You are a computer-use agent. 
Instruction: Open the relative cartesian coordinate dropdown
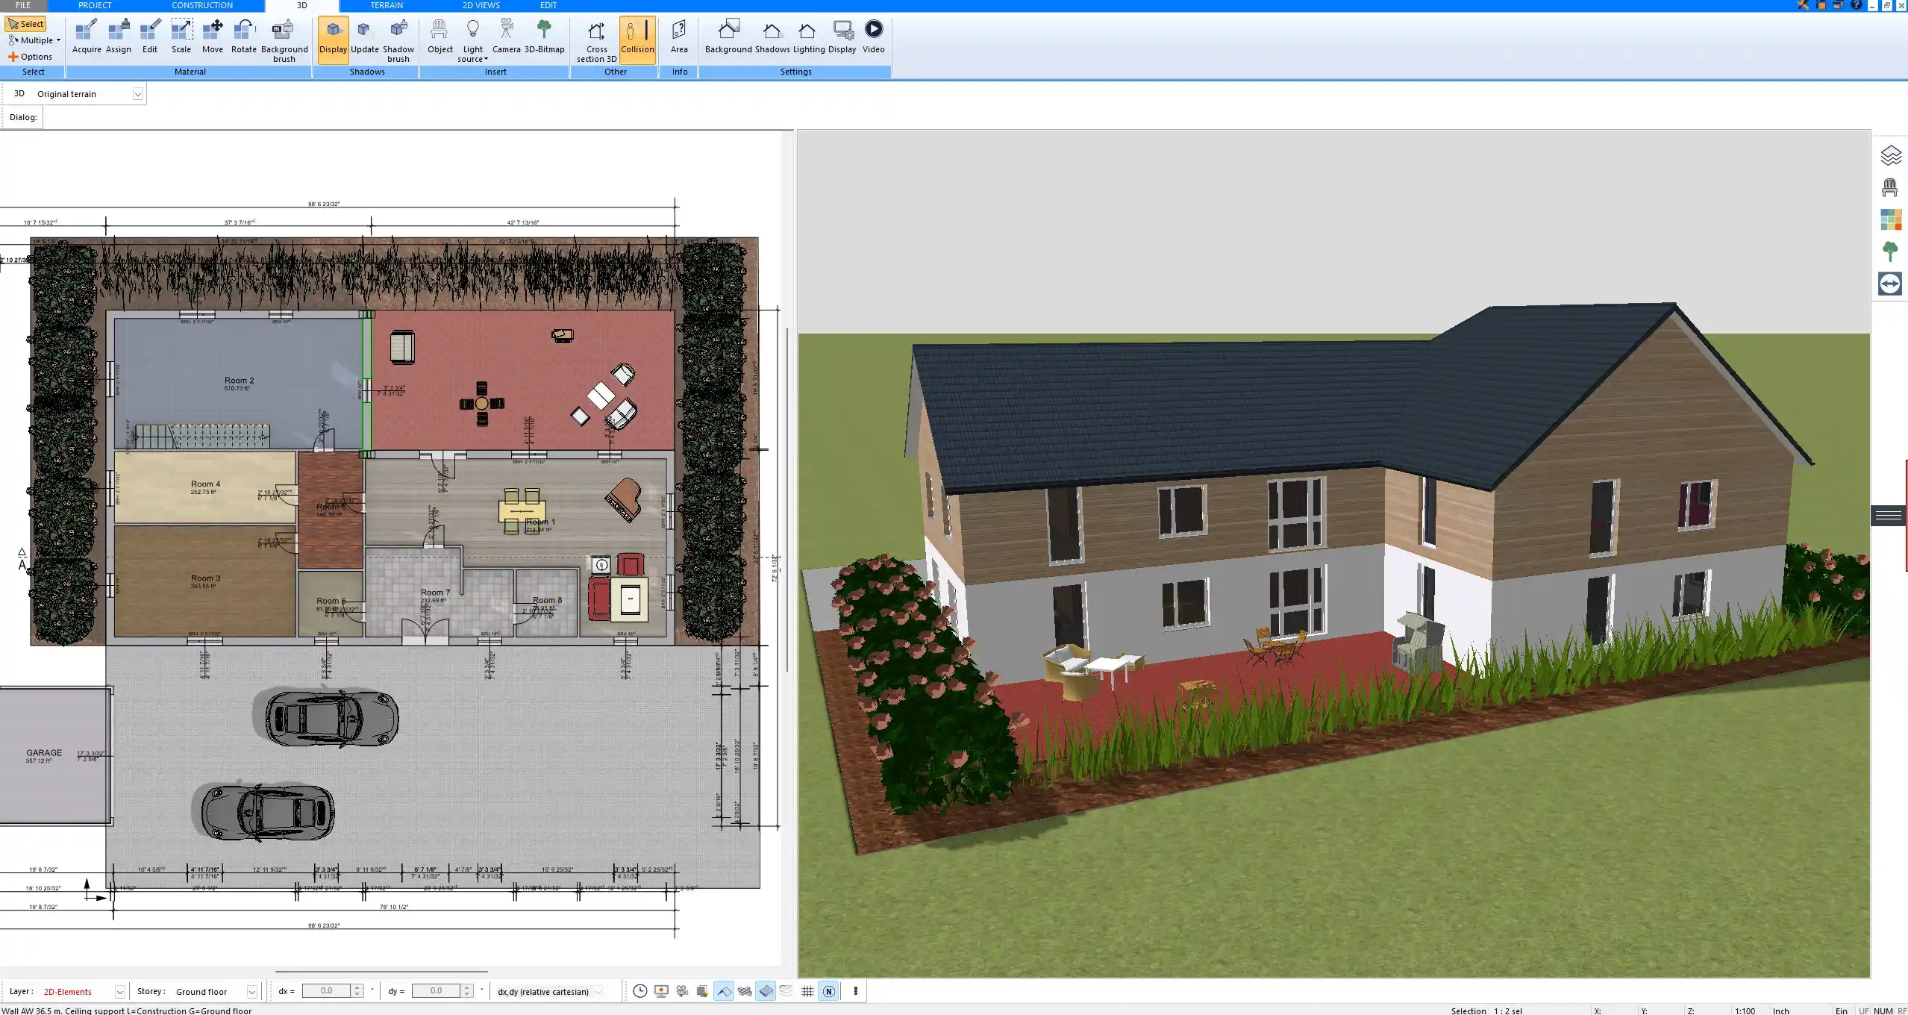pyautogui.click(x=598, y=992)
